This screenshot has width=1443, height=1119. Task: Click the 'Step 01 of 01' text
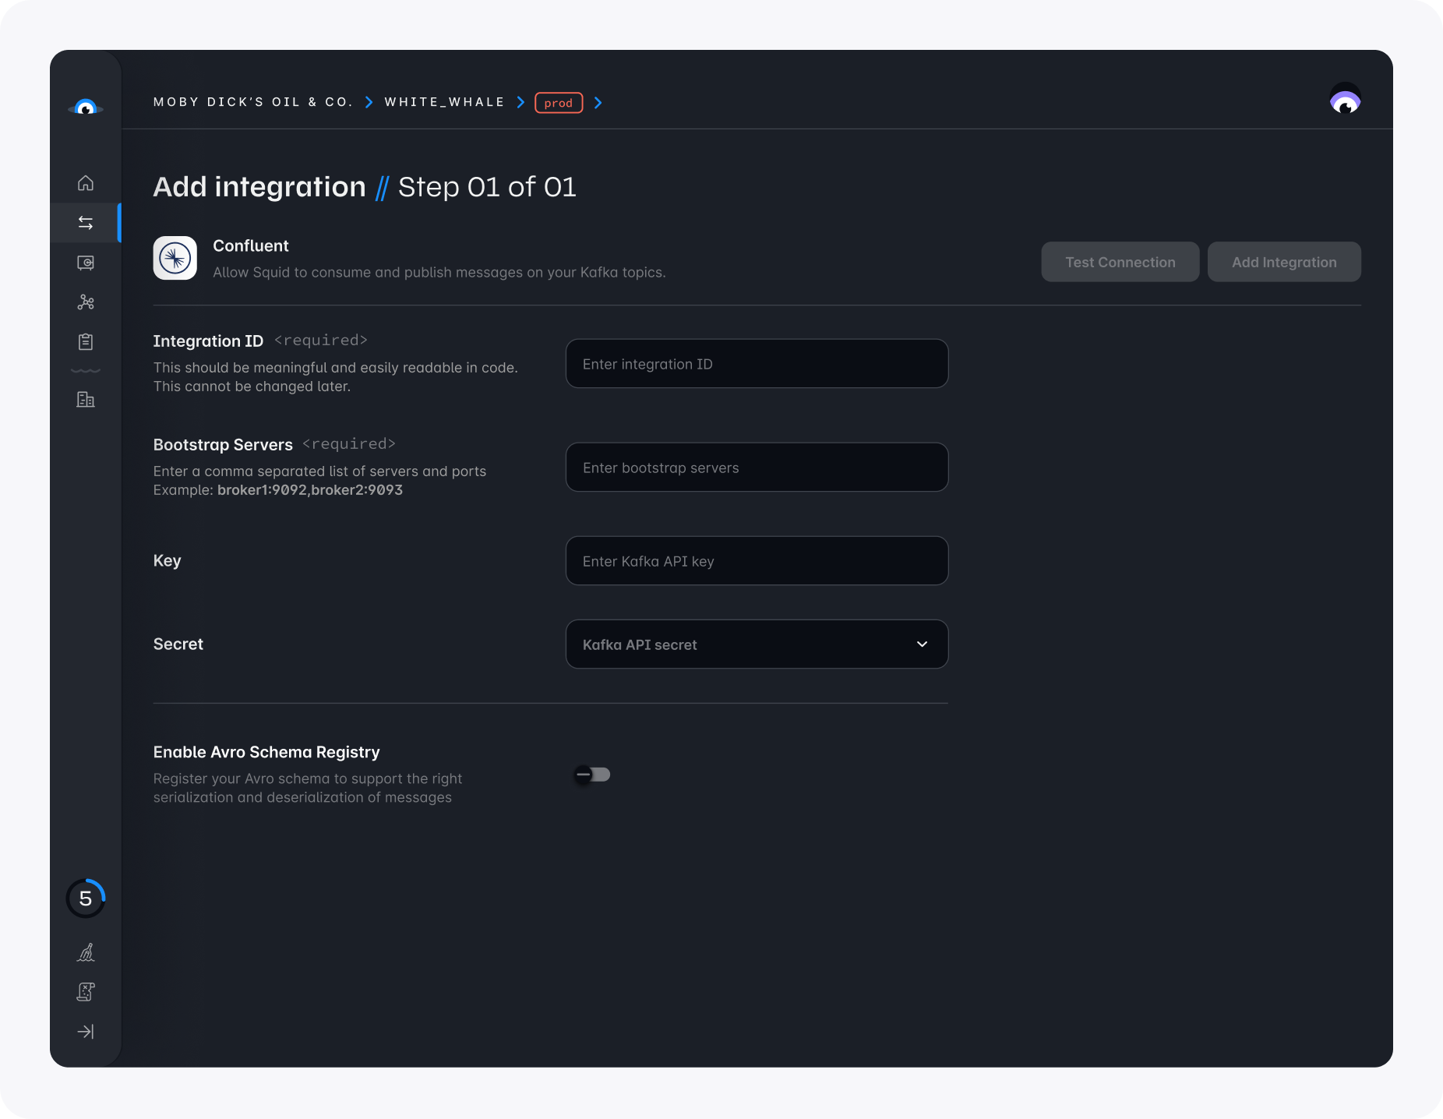point(487,187)
